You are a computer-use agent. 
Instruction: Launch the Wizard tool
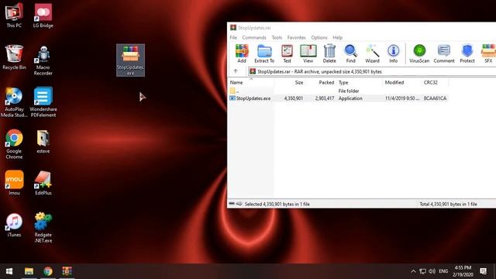(x=372, y=53)
